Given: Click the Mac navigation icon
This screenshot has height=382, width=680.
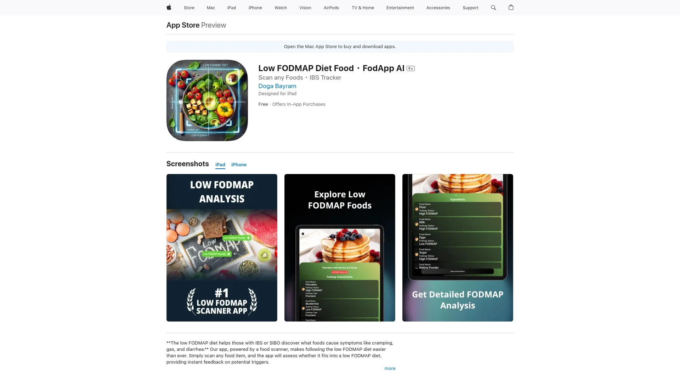Looking at the screenshot, I should click(211, 7).
